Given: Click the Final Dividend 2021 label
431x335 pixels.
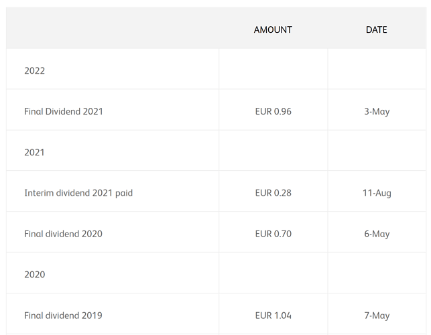Looking at the screenshot, I should [x=64, y=111].
